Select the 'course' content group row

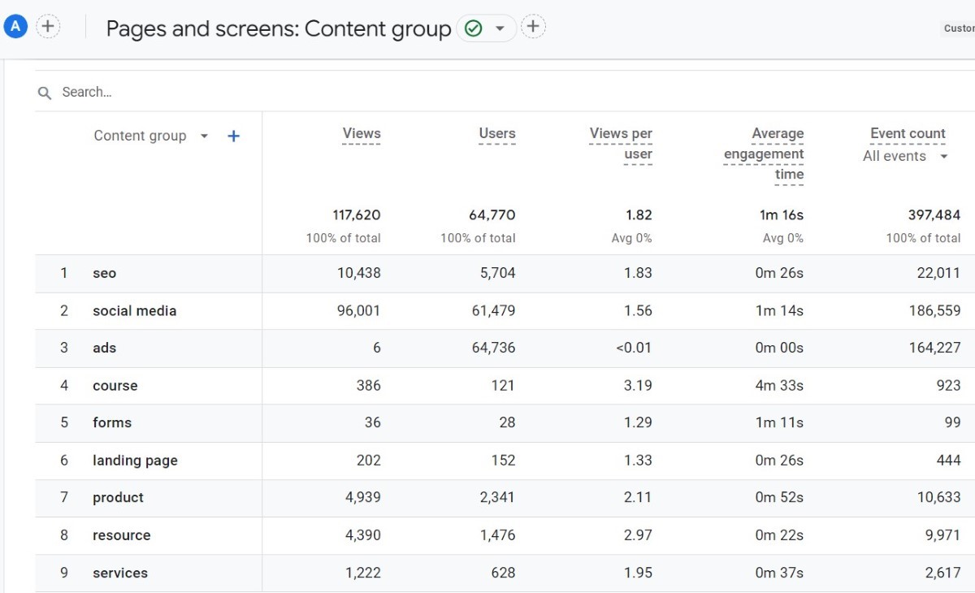505,386
